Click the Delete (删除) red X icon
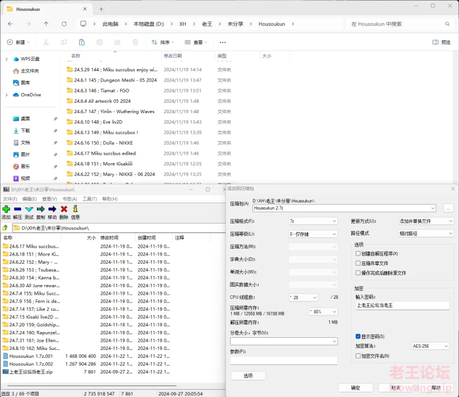459x397 pixels. 64,209
